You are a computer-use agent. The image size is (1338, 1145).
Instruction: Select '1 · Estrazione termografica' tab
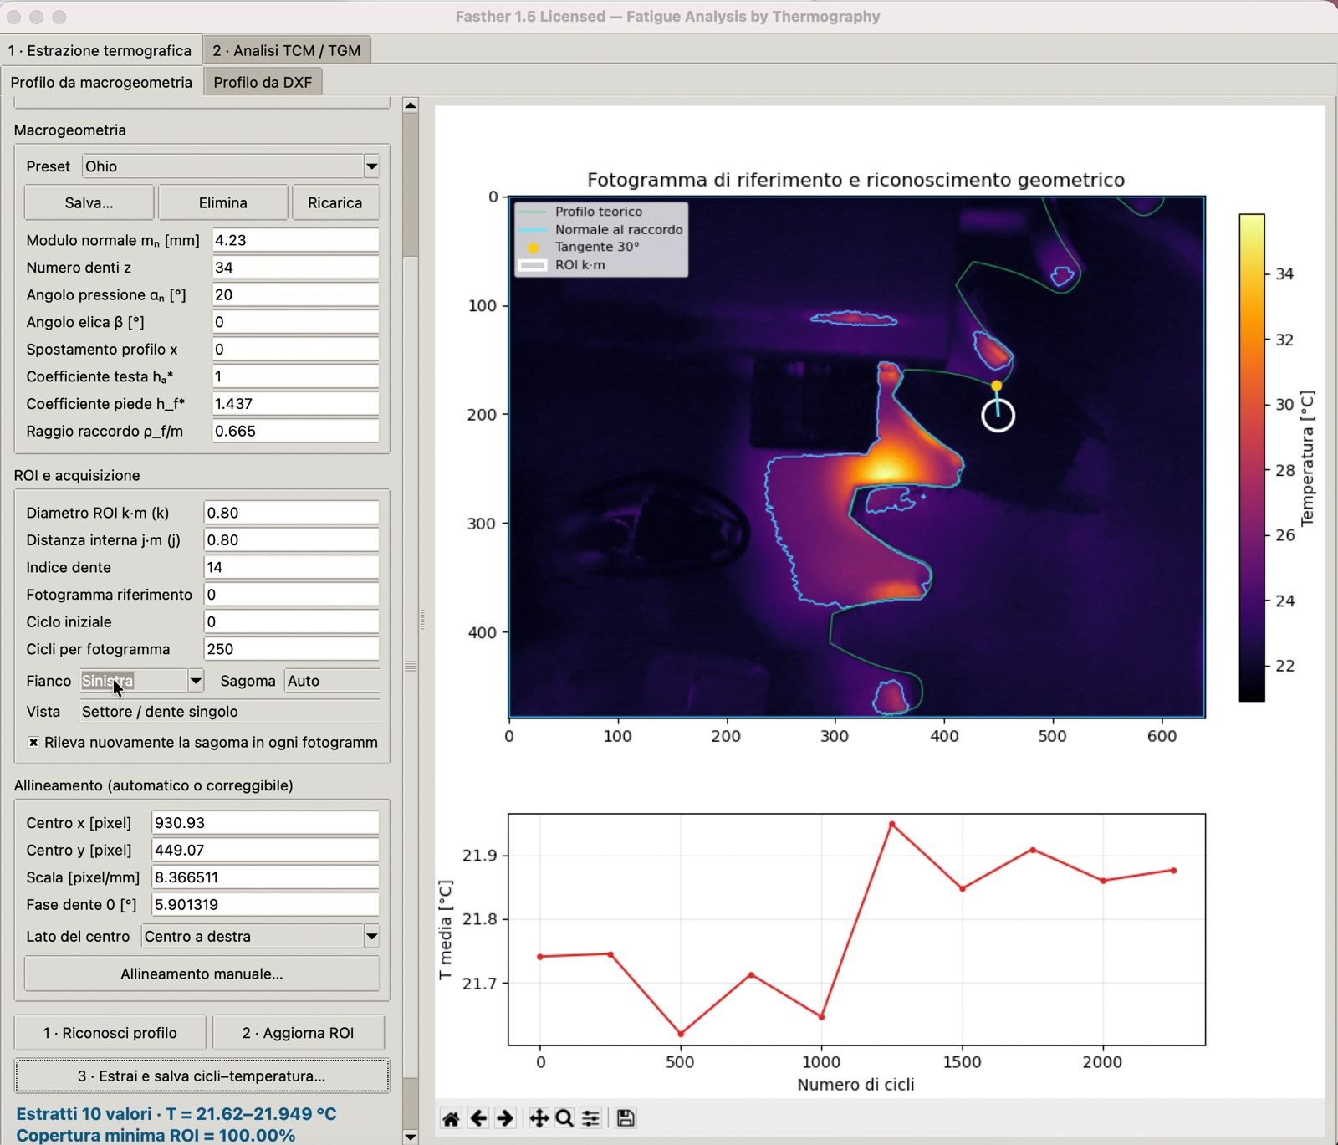[x=100, y=50]
